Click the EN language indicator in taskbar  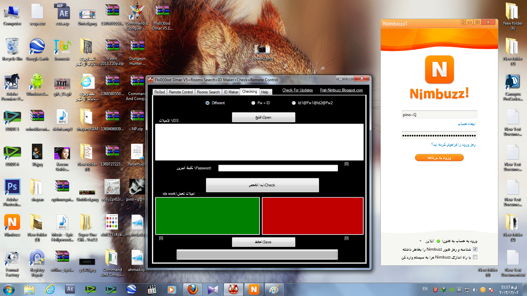[425, 289]
